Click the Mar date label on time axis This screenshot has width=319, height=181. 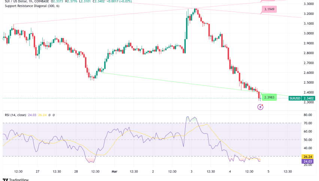point(115,171)
